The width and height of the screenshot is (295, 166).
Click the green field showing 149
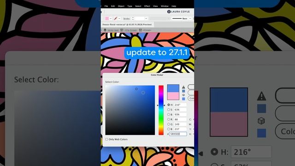[180, 124]
